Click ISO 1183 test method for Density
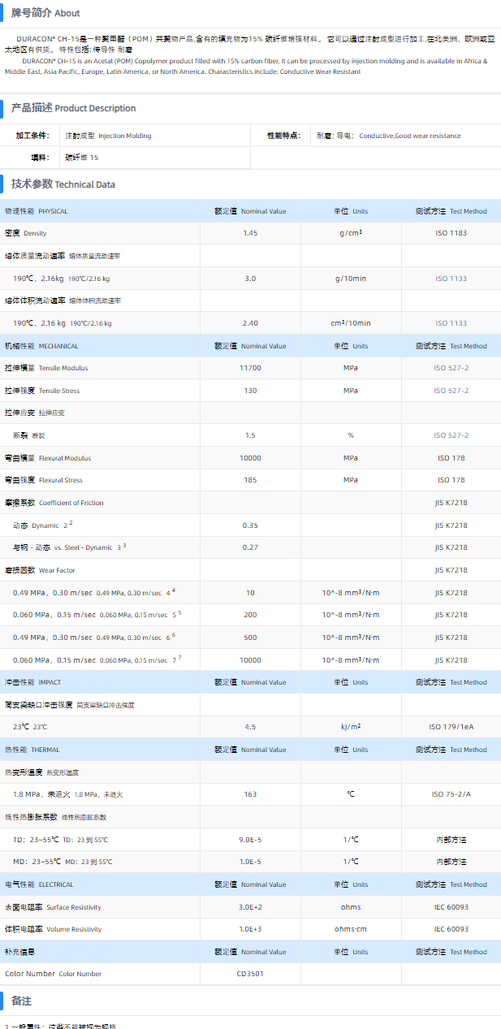The height and width of the screenshot is (1029, 501). 451,233
